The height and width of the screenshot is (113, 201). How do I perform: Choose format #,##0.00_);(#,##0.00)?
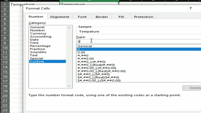coord(139,68)
